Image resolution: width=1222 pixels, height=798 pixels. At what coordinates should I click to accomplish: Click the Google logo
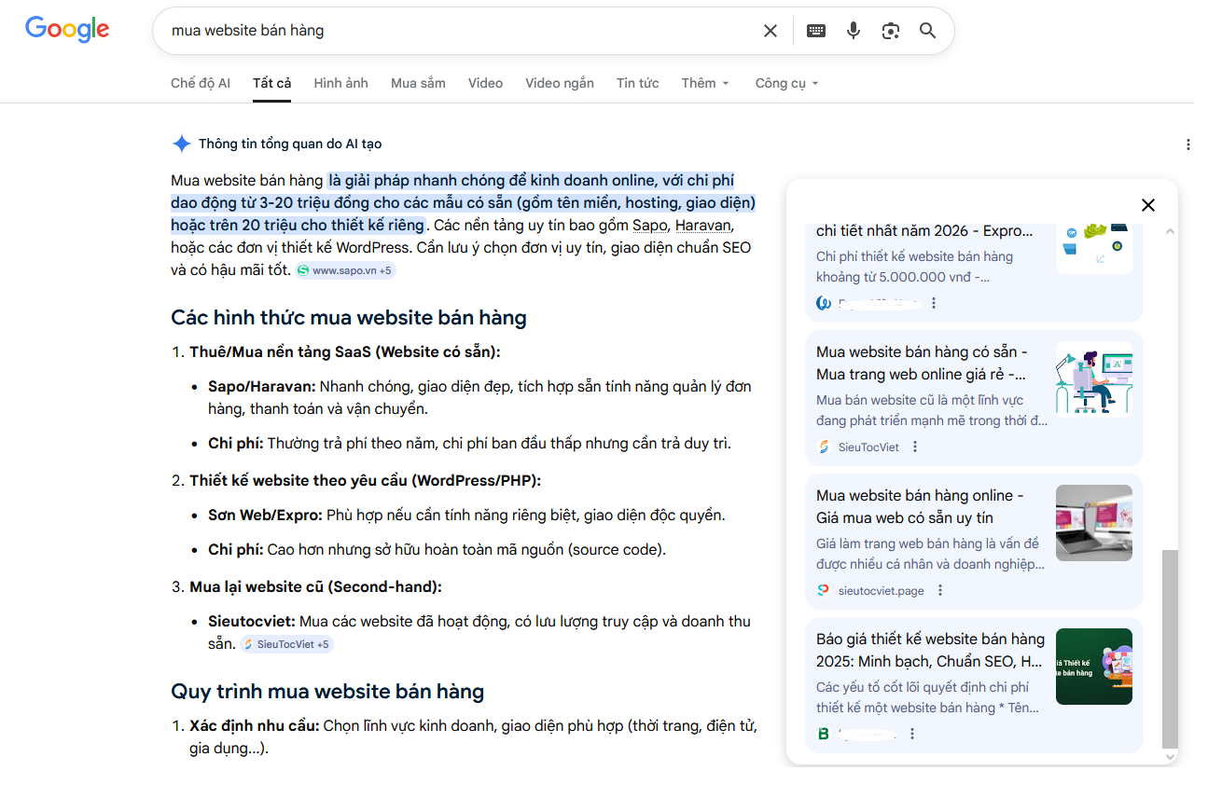pos(66,29)
